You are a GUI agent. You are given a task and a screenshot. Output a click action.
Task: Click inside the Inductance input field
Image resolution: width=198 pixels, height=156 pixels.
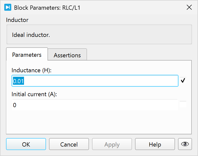(100, 81)
